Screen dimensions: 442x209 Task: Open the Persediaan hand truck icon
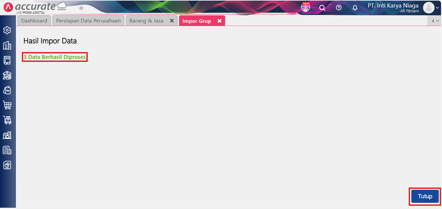7,120
